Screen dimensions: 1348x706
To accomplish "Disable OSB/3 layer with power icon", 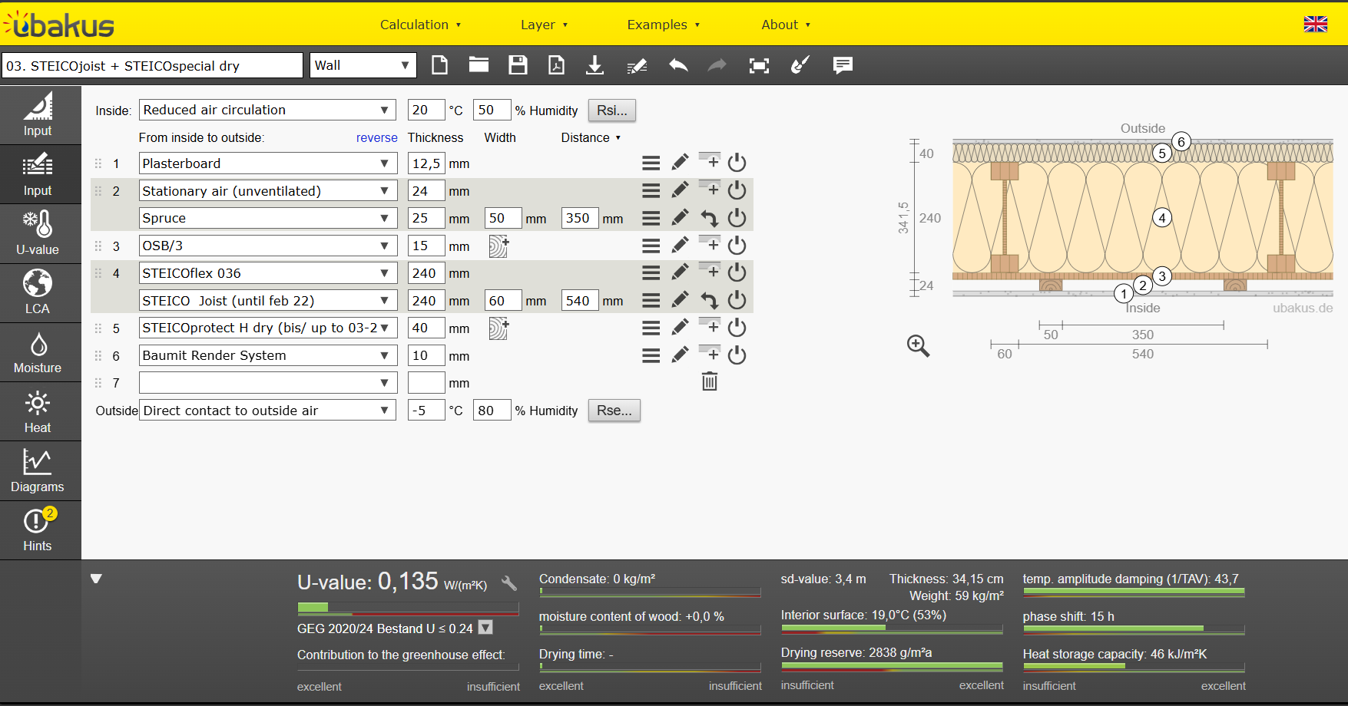I will tap(737, 246).
